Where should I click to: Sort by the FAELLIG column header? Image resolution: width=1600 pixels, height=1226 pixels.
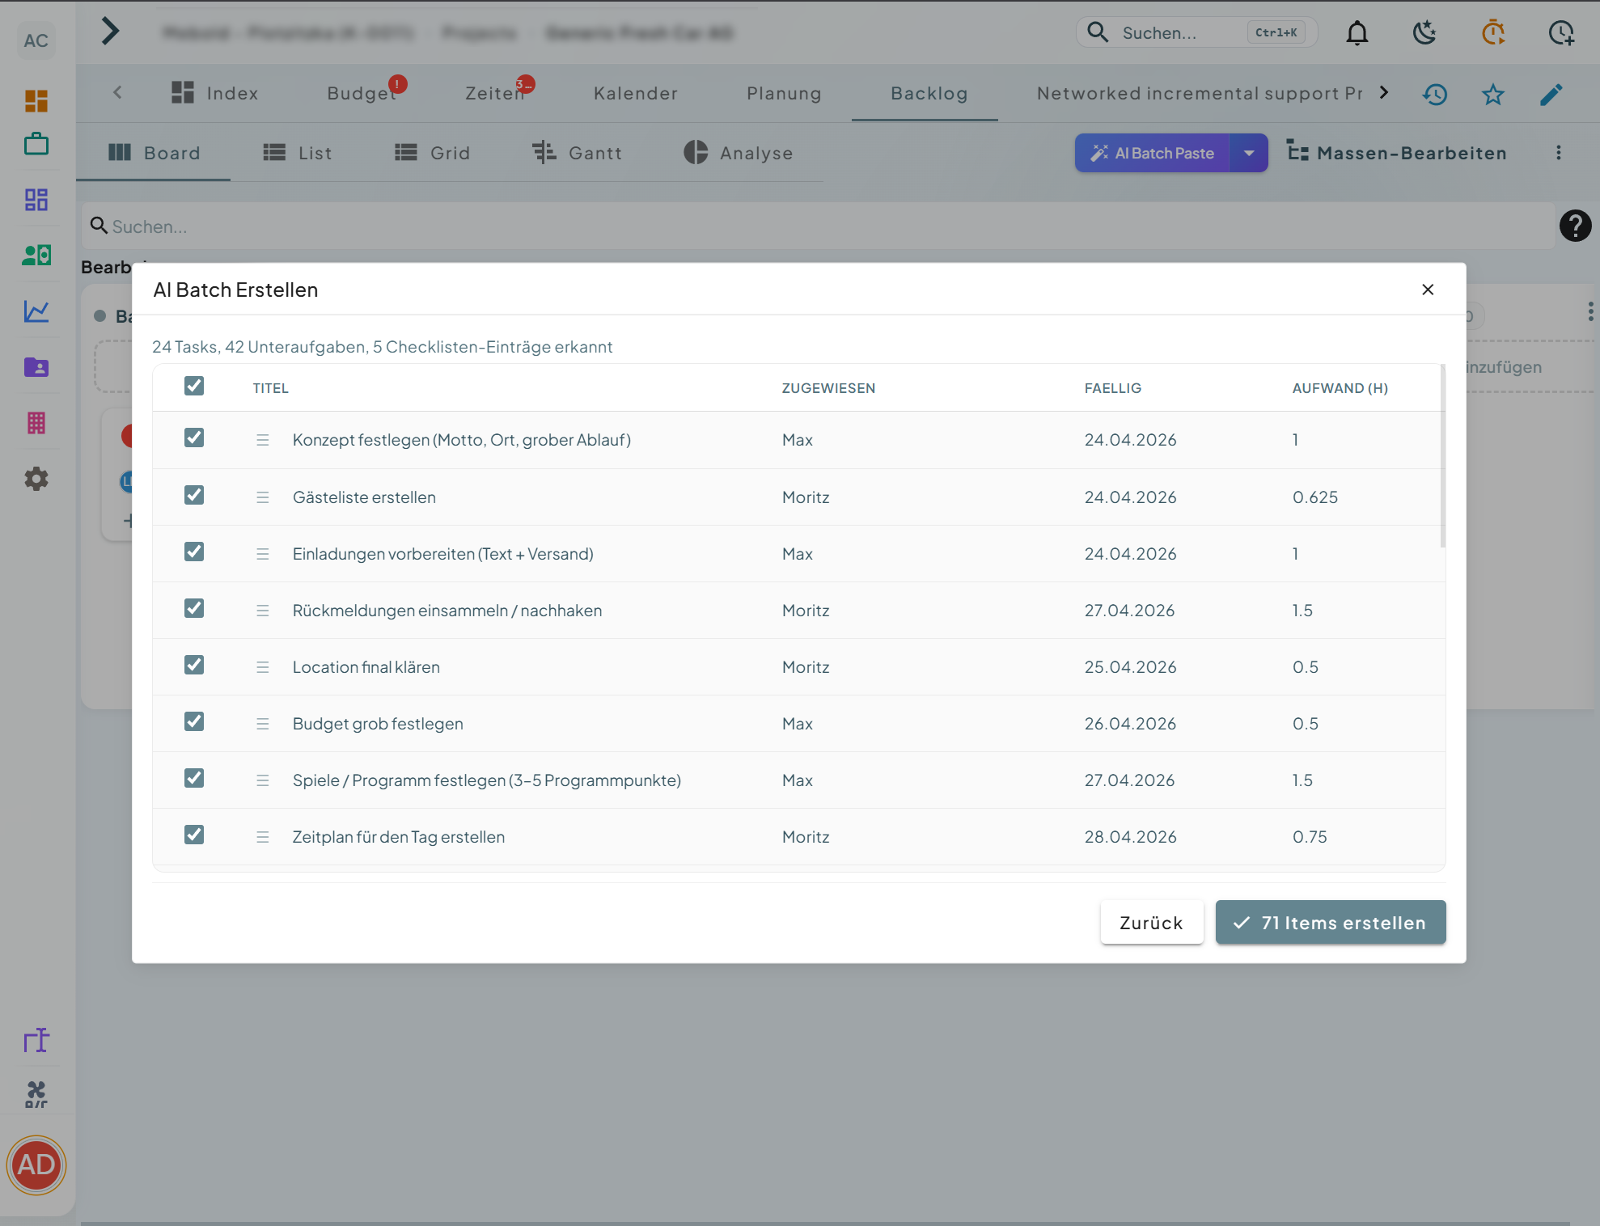tap(1113, 388)
